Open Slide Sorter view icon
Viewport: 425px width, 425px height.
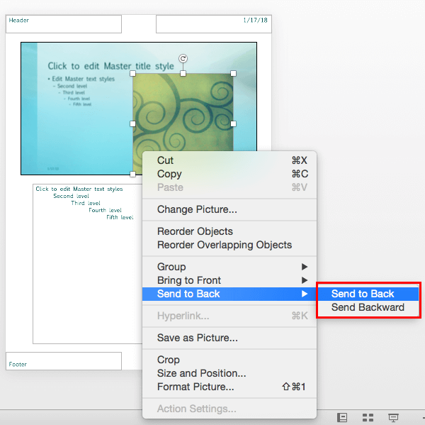click(368, 418)
